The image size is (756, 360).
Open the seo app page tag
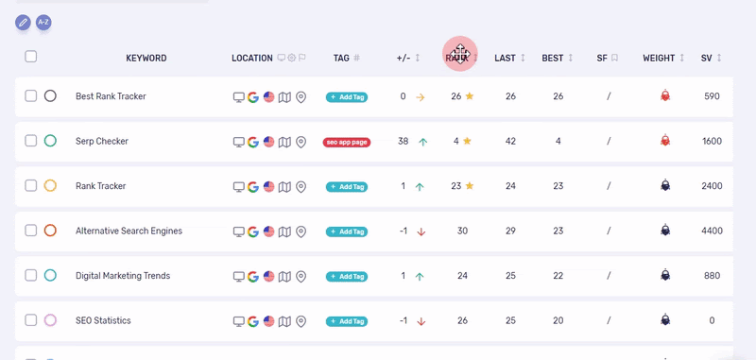click(x=347, y=142)
